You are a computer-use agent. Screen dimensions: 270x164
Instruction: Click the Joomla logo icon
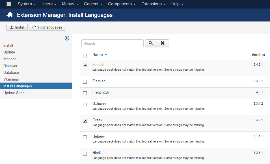(x=9, y=4)
